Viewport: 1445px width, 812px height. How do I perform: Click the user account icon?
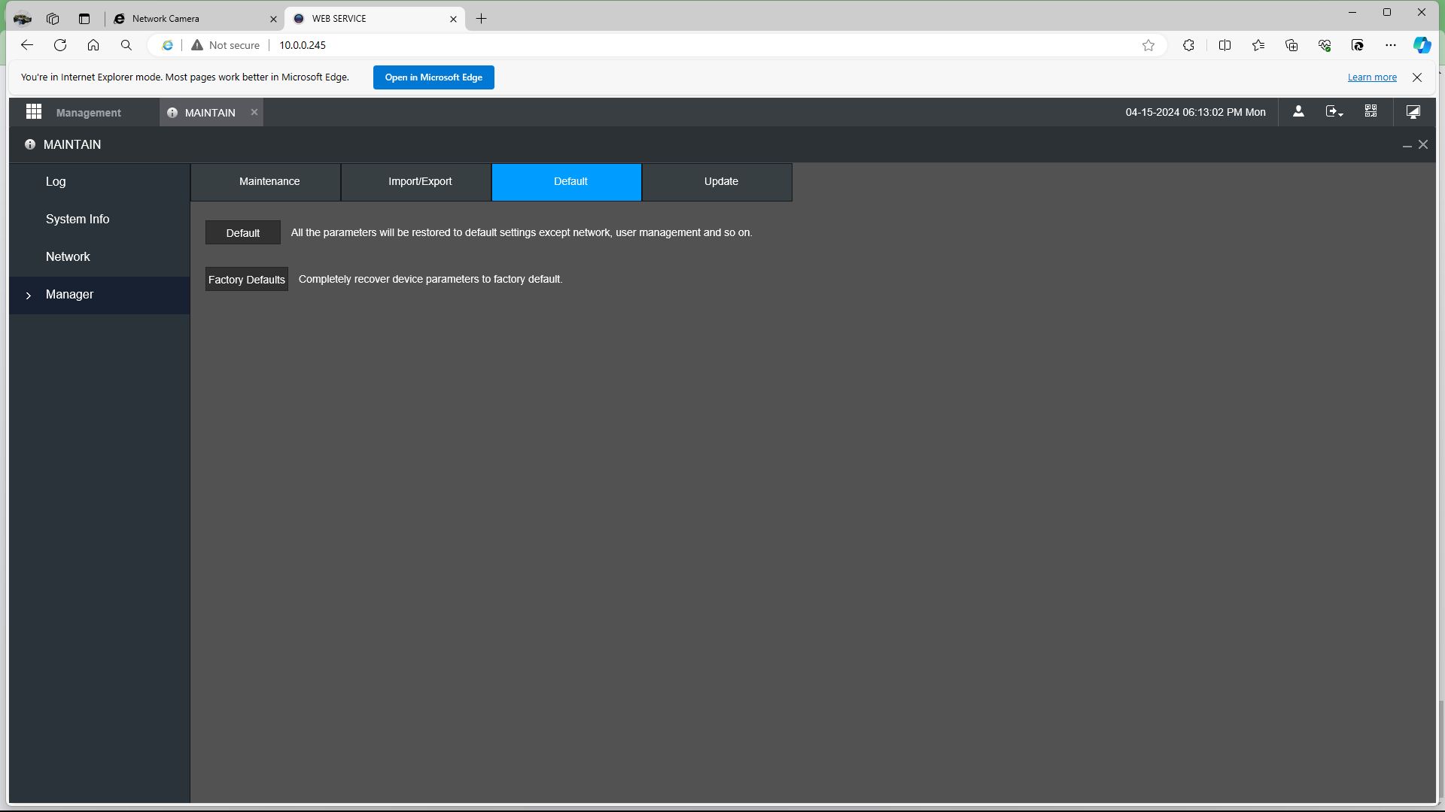(x=1298, y=111)
